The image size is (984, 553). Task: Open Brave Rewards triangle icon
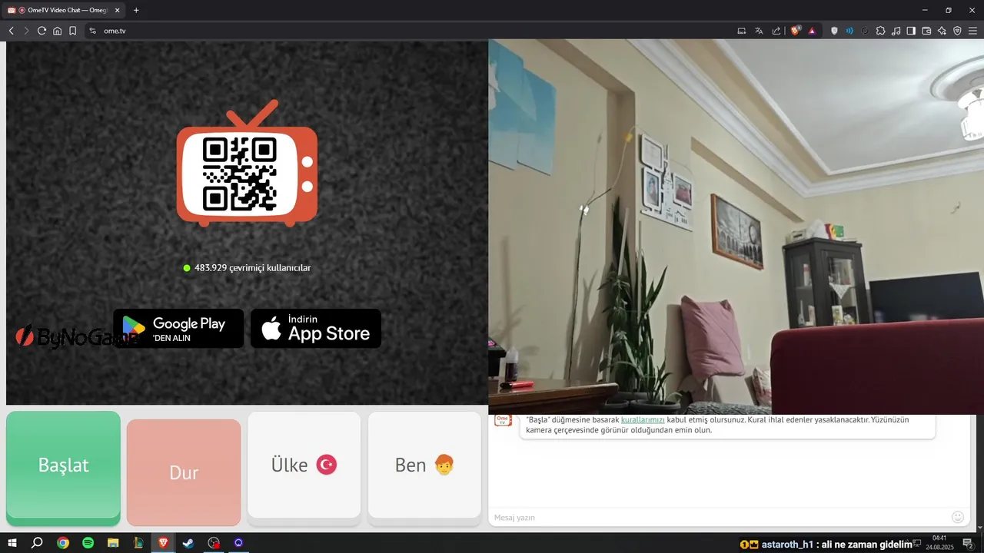pyautogui.click(x=812, y=31)
